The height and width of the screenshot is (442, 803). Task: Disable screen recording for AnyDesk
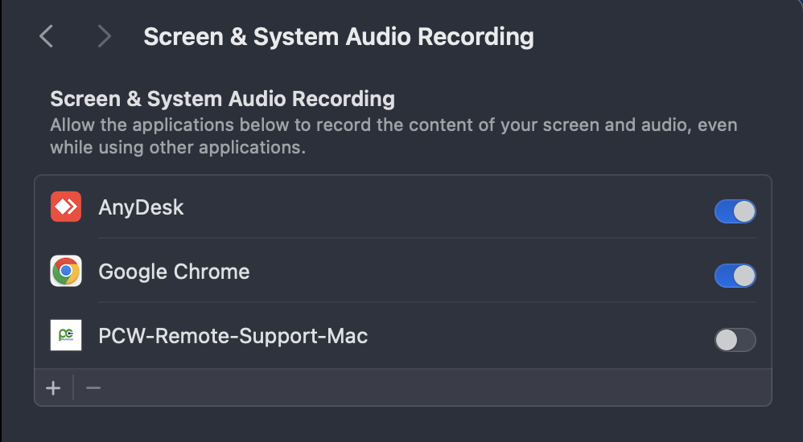[735, 211]
